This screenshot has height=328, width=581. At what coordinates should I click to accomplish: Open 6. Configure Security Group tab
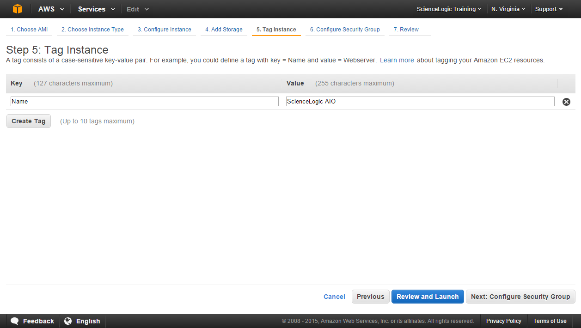pyautogui.click(x=345, y=30)
